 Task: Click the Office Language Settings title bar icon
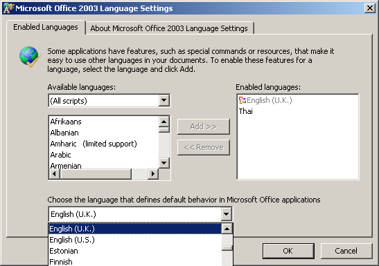(x=8, y=8)
